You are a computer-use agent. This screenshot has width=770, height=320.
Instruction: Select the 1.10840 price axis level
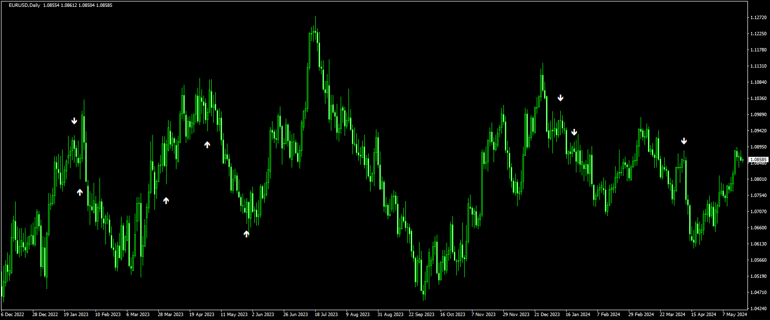(758, 82)
